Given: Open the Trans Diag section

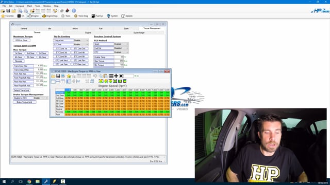Looking at the screenshot, I should point(81,16).
